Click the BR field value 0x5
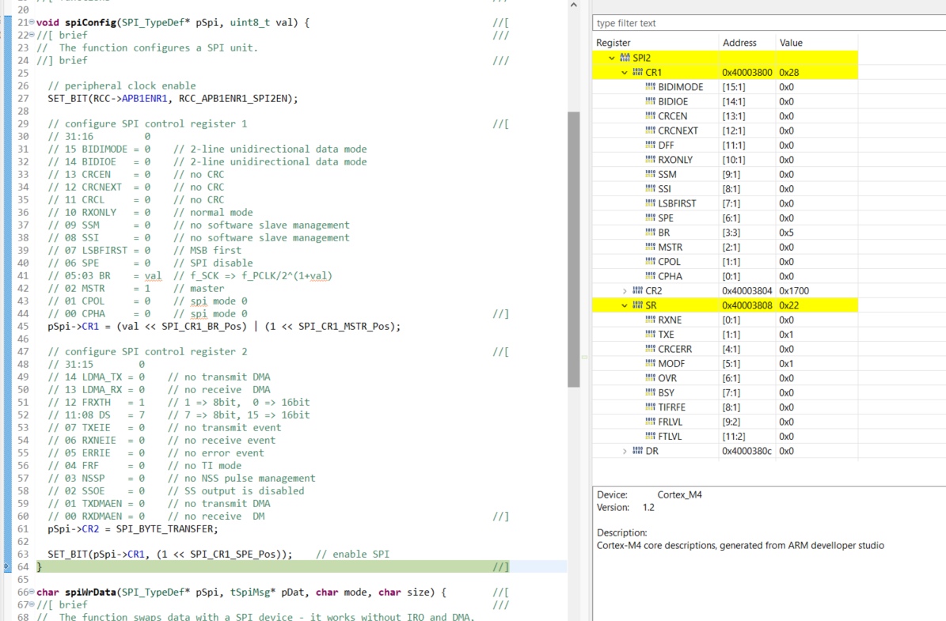Viewport: 946px width, 621px height. (786, 232)
